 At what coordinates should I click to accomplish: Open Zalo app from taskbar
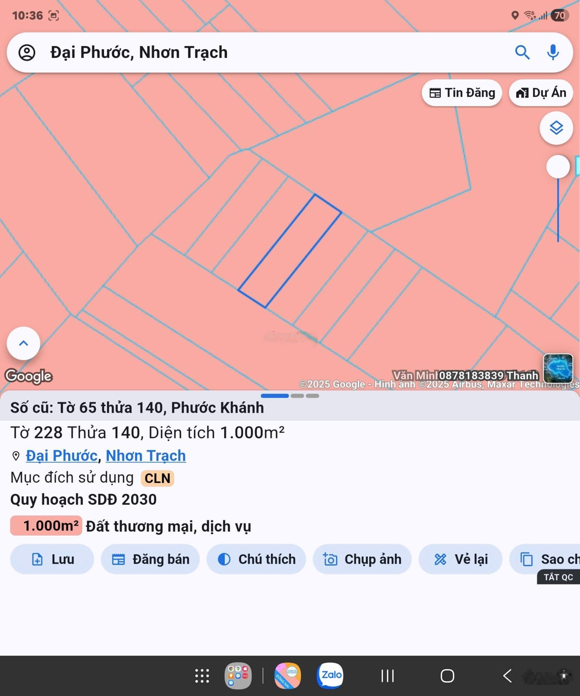[330, 675]
